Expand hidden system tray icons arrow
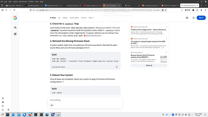The image size is (208, 117). pos(192,115)
